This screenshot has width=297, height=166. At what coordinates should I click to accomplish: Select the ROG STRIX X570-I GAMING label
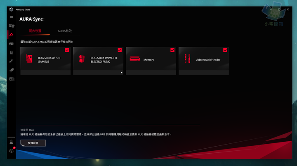click(49, 60)
